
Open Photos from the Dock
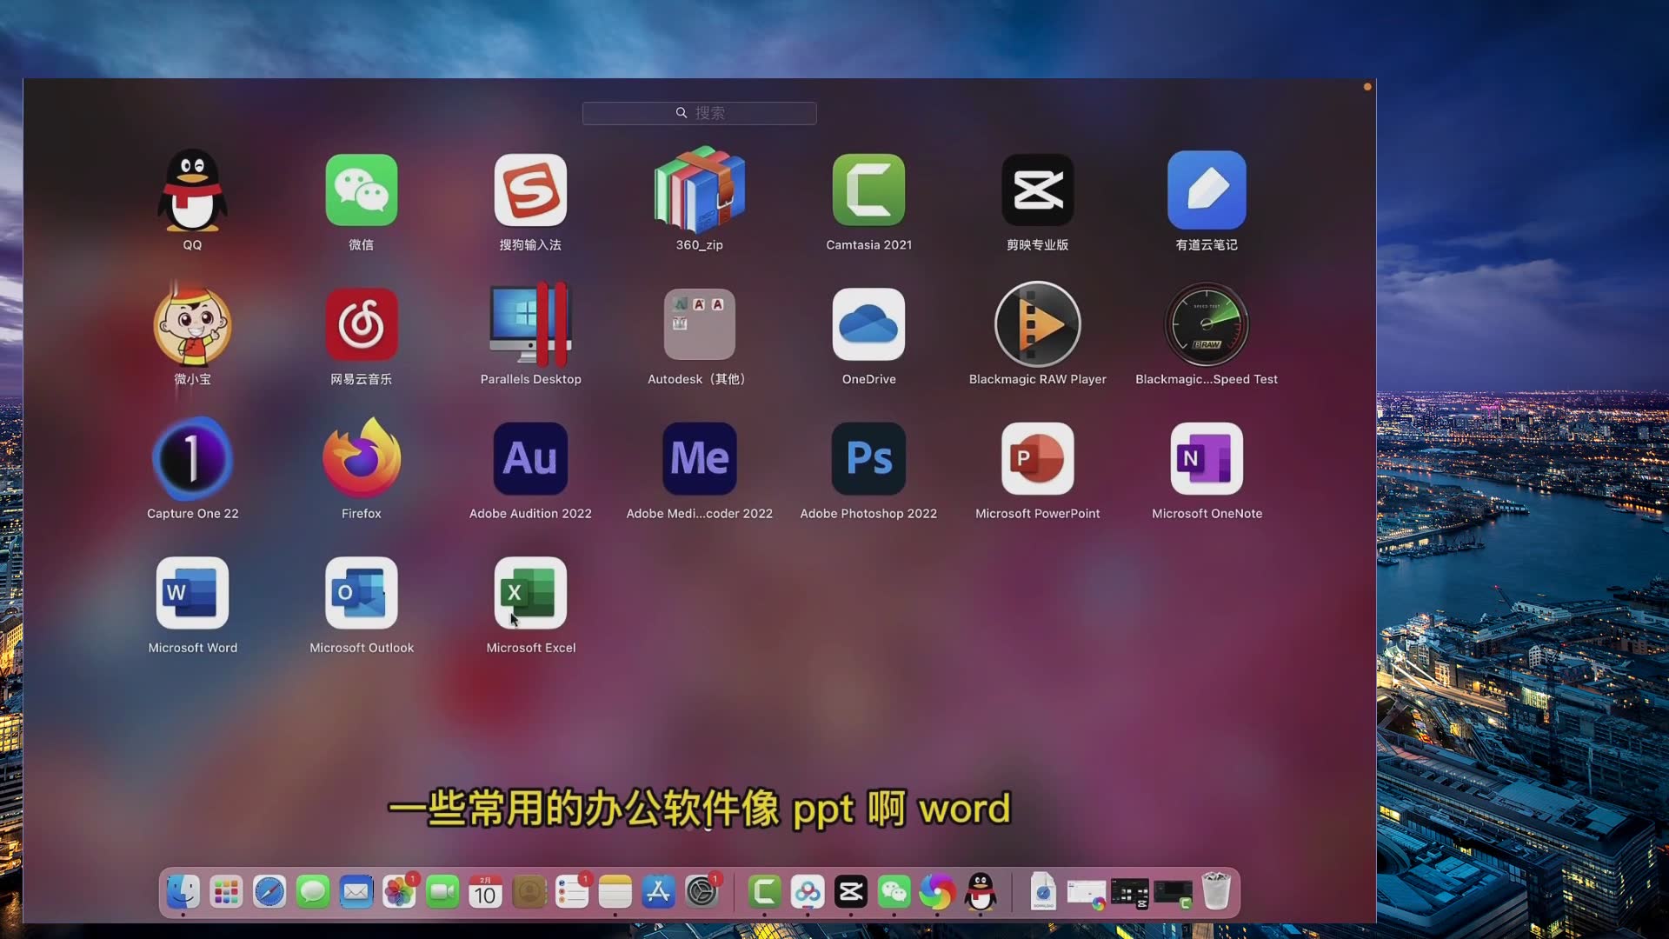tap(399, 891)
